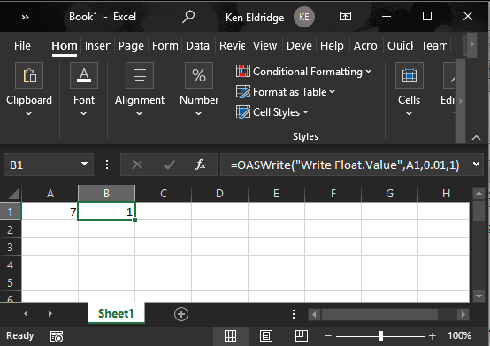
Task: Click the formula bar OASWrite formula text
Action: pos(345,165)
